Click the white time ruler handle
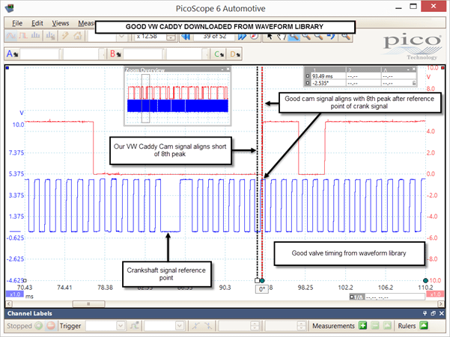Viewport: 450px width, 337px height. click(x=257, y=280)
